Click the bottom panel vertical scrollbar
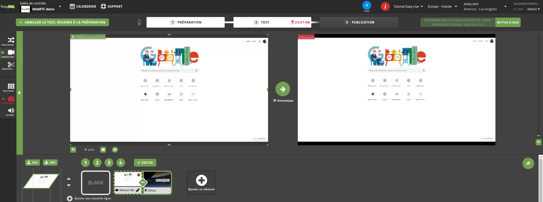 tap(541, 179)
